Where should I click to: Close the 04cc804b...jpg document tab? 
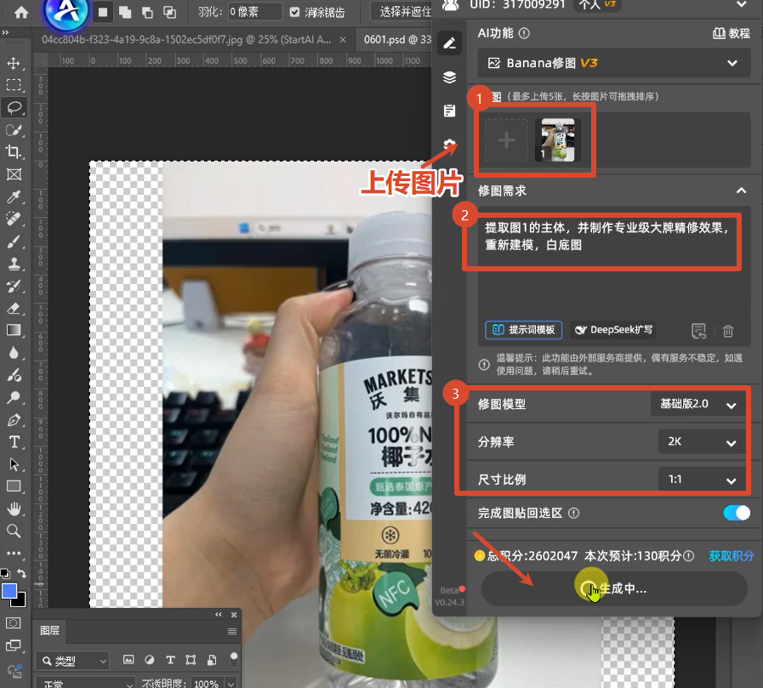click(x=343, y=40)
